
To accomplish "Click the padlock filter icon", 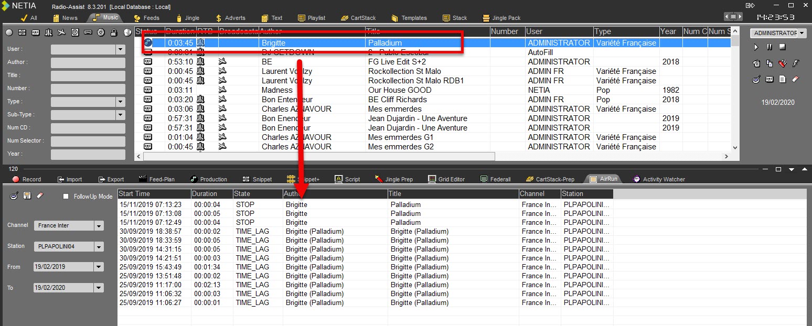I will tap(114, 32).
